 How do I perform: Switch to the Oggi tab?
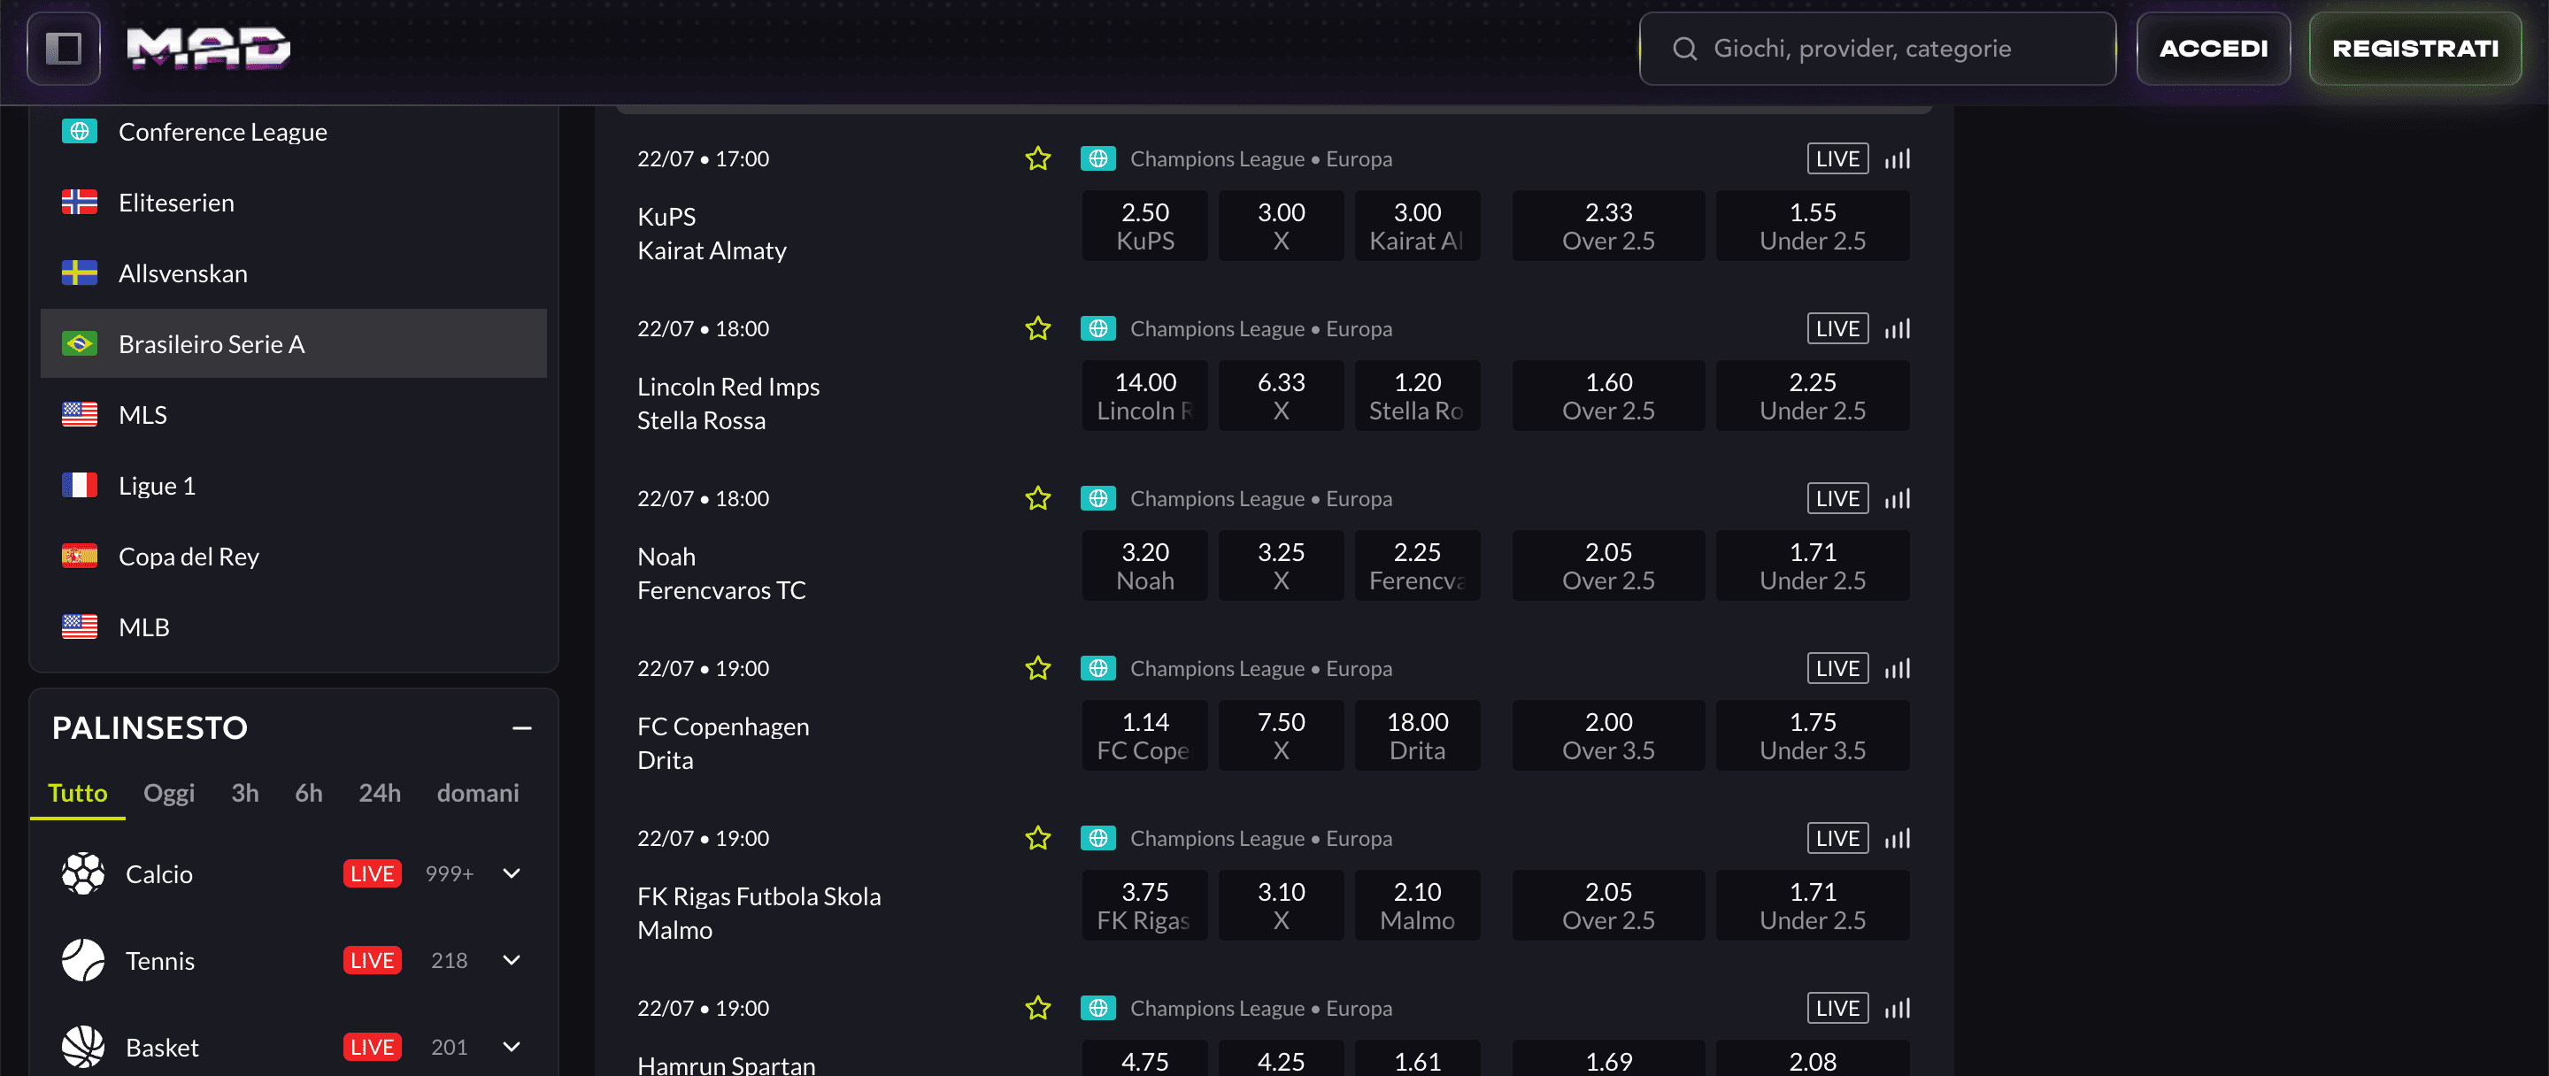coord(168,792)
